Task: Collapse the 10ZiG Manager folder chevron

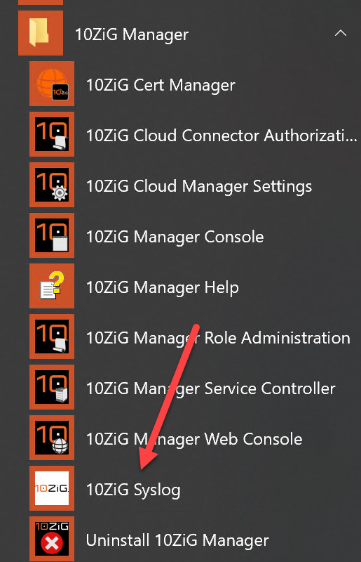Action: pos(341,33)
